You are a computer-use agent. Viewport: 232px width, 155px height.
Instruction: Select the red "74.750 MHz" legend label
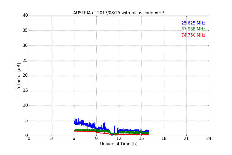193,35
